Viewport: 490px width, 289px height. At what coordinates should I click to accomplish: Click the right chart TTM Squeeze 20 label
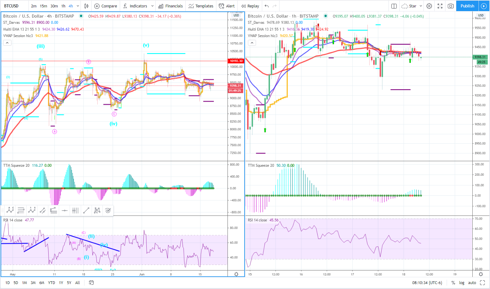pyautogui.click(x=261, y=165)
